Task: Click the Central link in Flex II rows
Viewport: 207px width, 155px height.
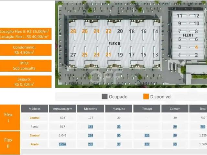Action: click(x=35, y=135)
